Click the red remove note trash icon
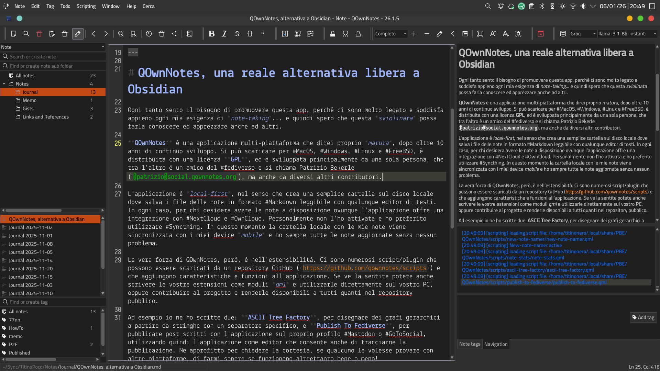This screenshot has height=371, width=660. [39, 34]
